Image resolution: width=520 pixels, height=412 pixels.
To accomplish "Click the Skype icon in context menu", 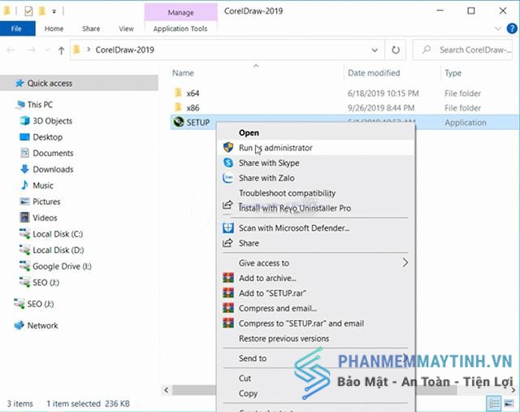I will pos(228,163).
